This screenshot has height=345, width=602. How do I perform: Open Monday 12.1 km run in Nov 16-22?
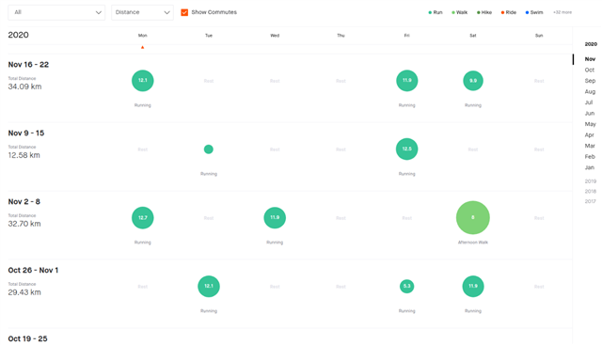point(142,81)
